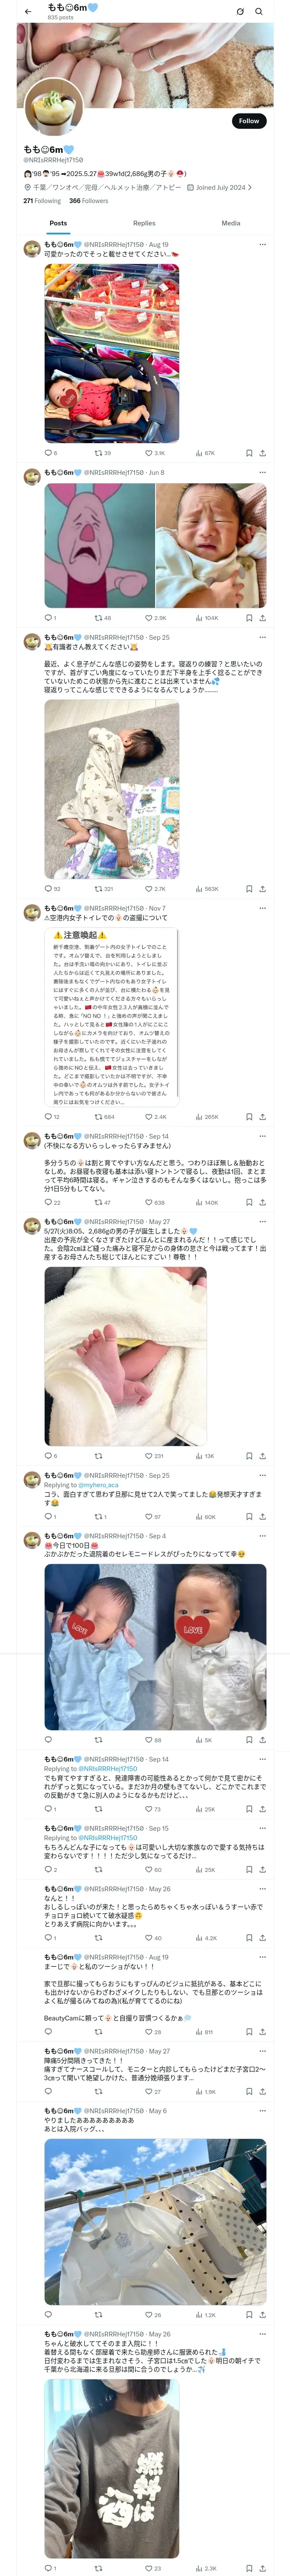This screenshot has width=290, height=2576.
Task: Click the refresh icon in header
Action: [240, 12]
